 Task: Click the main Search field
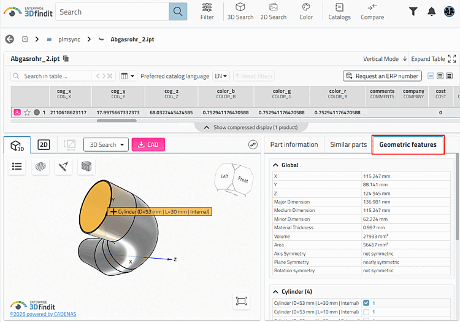point(112,12)
